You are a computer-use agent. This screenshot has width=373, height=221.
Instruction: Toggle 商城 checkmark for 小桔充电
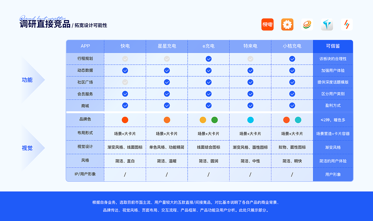point(292,105)
